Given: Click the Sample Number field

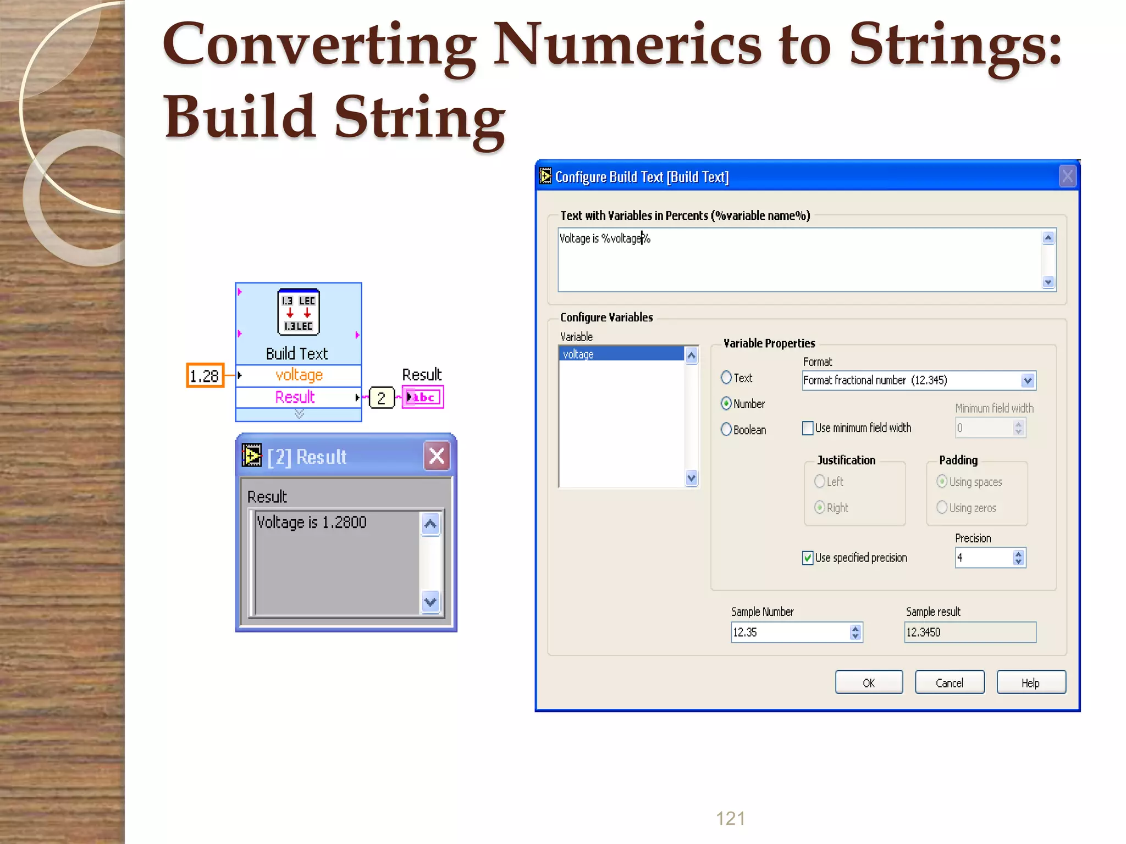Looking at the screenshot, I should click(x=791, y=632).
